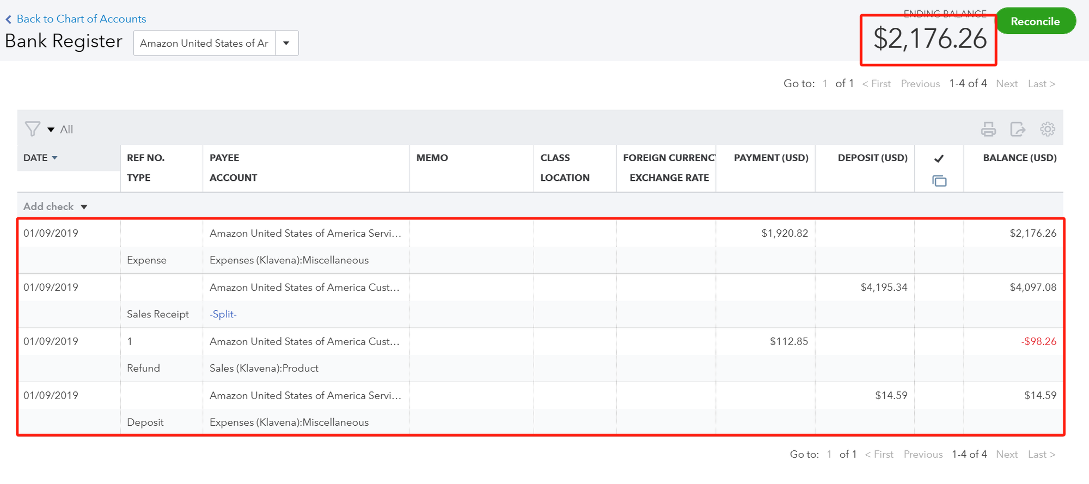Screen dimensions: 1089x484
Task: Select the $1,920.82 payment amount
Action: [x=785, y=234]
